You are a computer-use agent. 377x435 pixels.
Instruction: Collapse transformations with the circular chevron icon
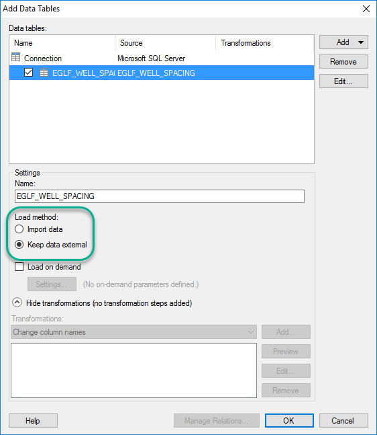pyautogui.click(x=17, y=303)
